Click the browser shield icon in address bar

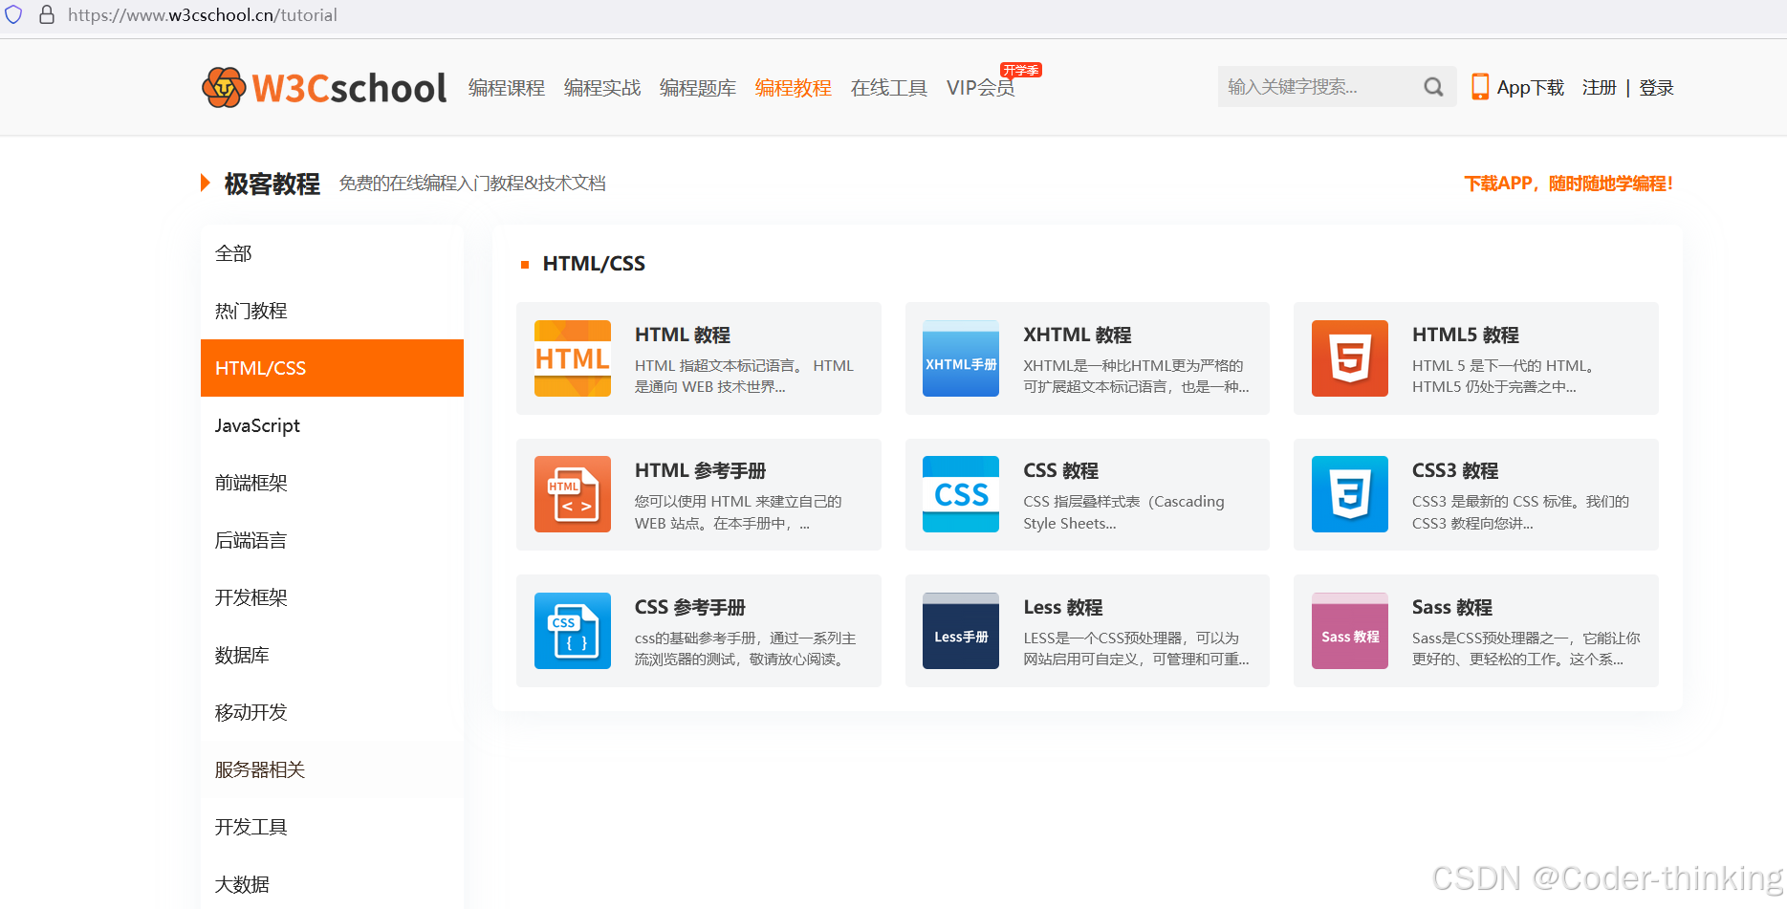(13, 14)
